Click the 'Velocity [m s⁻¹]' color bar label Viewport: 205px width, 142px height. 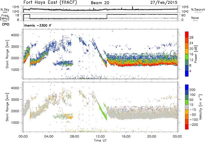(x=200, y=107)
